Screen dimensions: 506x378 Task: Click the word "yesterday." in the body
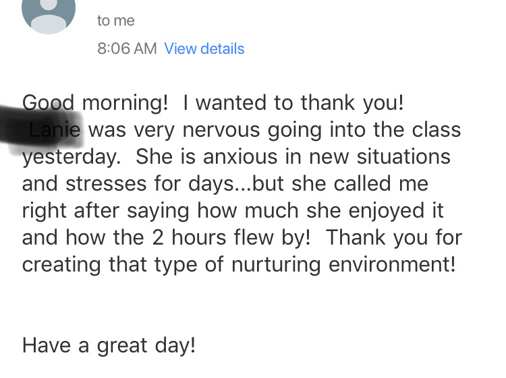coord(72,157)
